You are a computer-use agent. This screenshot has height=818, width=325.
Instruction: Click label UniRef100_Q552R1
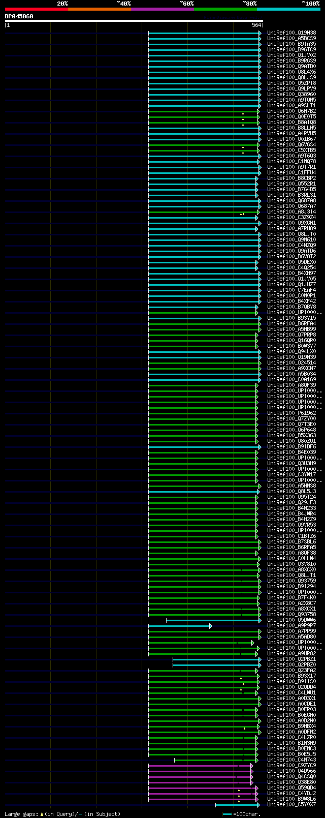(x=291, y=184)
